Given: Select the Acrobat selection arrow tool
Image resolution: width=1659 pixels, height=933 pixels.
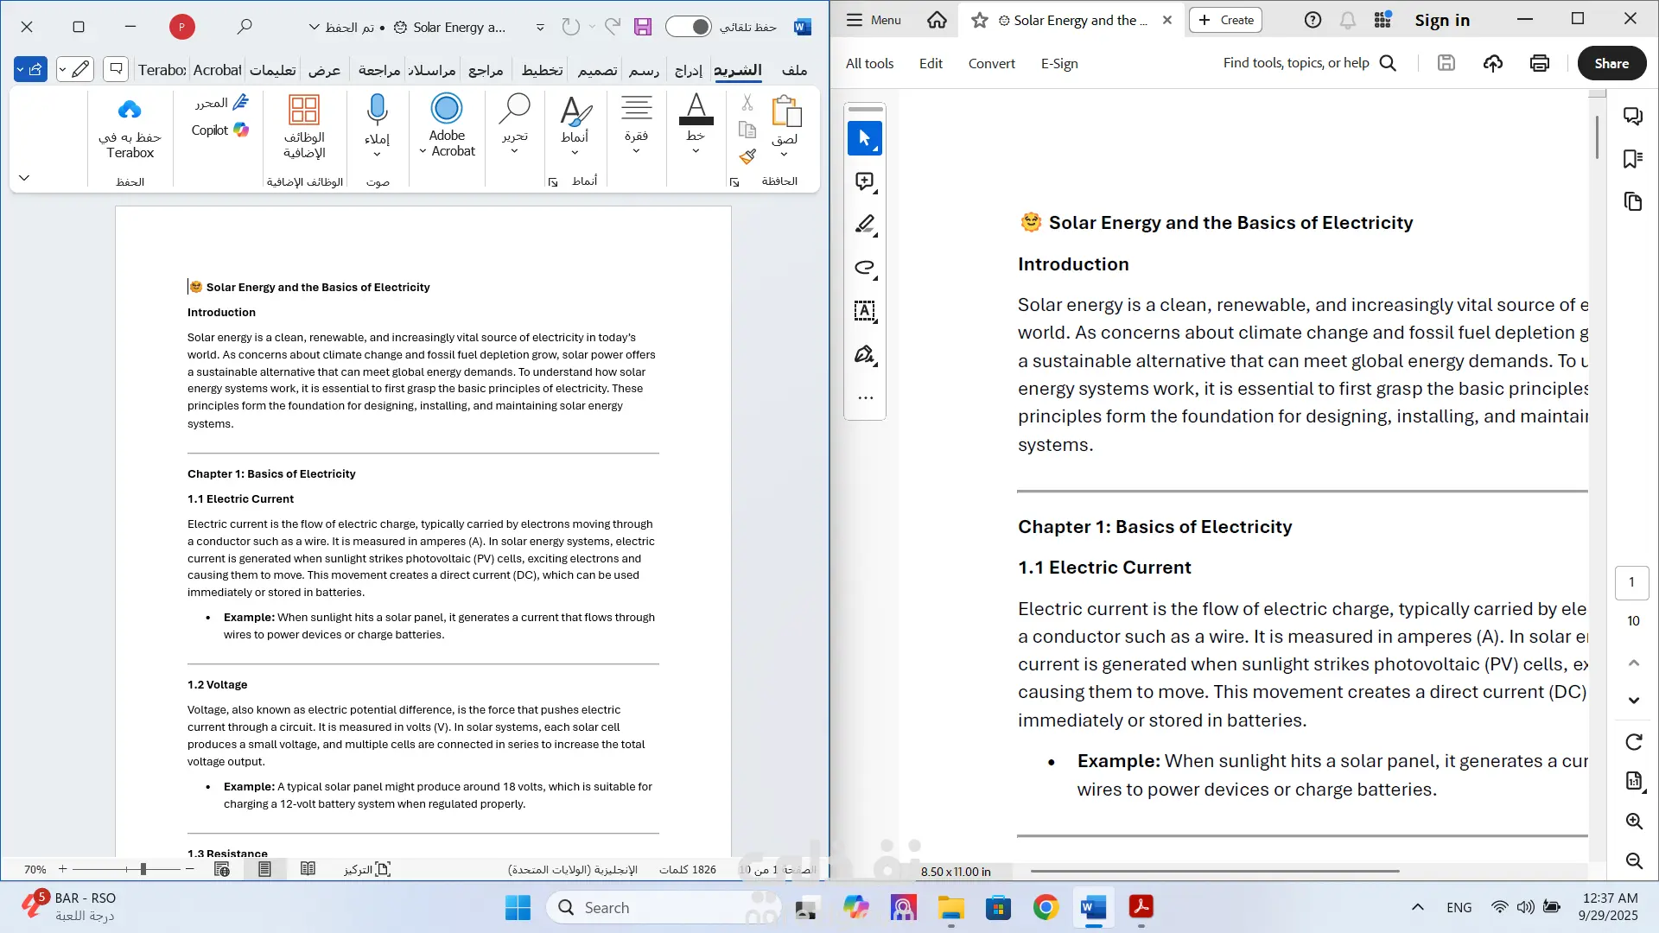Looking at the screenshot, I should pos(864,138).
